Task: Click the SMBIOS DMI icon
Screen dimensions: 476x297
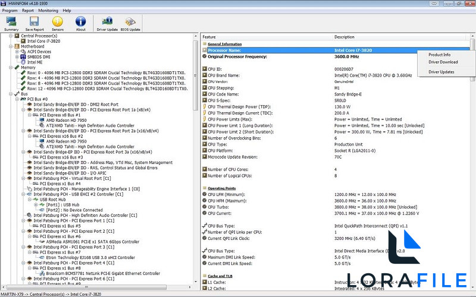Action: pyautogui.click(x=23, y=56)
